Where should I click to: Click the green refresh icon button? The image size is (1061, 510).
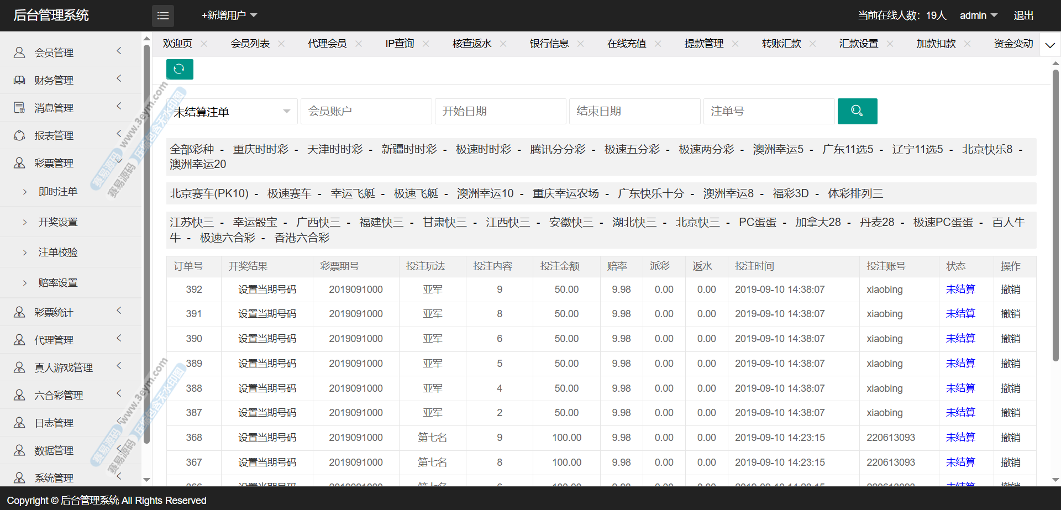click(x=179, y=69)
